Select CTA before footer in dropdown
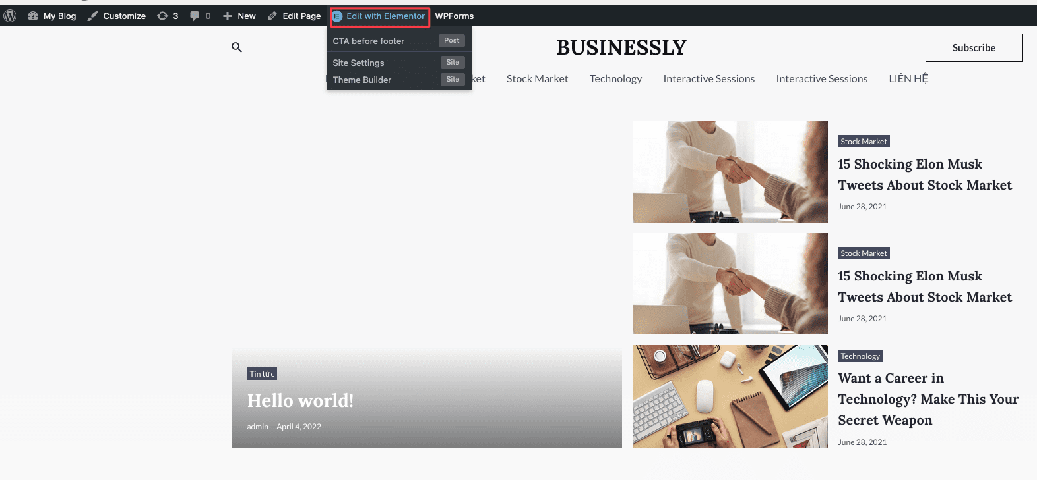Image resolution: width=1037 pixels, height=480 pixels. point(368,41)
